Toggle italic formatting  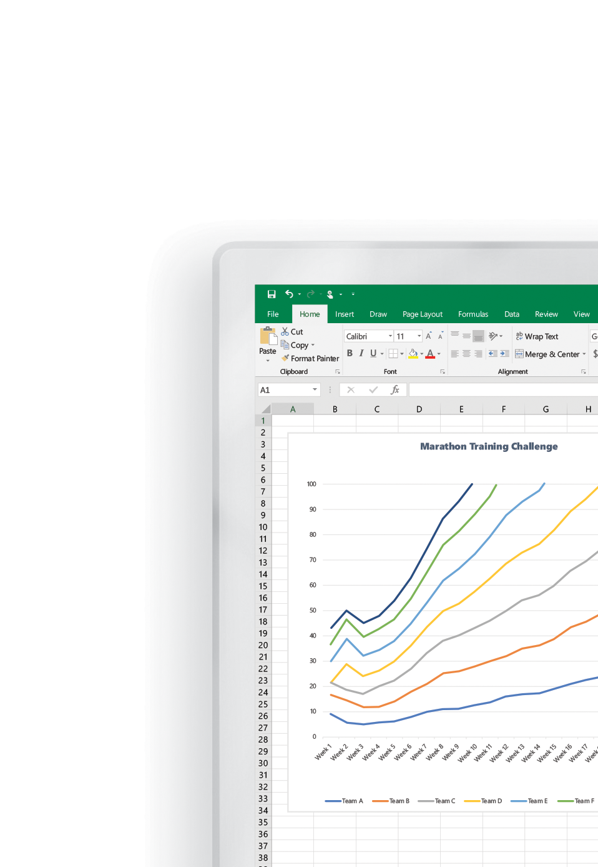coord(361,354)
